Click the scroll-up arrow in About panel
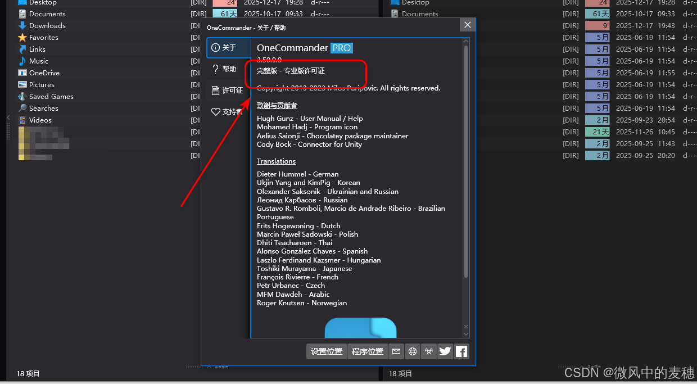 click(x=466, y=42)
